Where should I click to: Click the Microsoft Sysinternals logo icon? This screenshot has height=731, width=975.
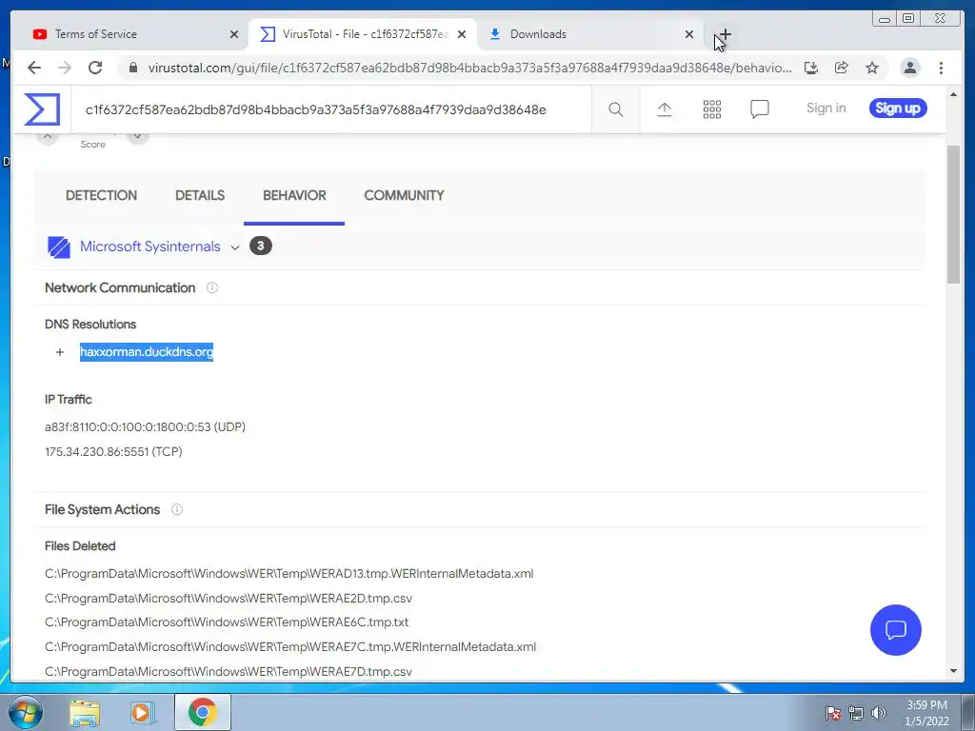point(58,247)
